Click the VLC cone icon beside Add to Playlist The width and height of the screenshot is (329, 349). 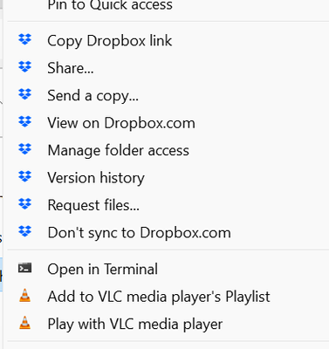click(x=25, y=296)
